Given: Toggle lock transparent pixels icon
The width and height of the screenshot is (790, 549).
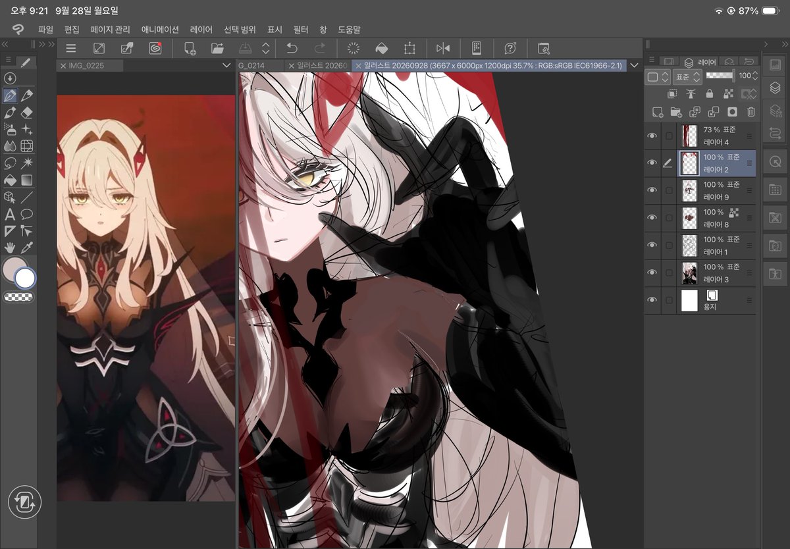Looking at the screenshot, I should pos(728,94).
